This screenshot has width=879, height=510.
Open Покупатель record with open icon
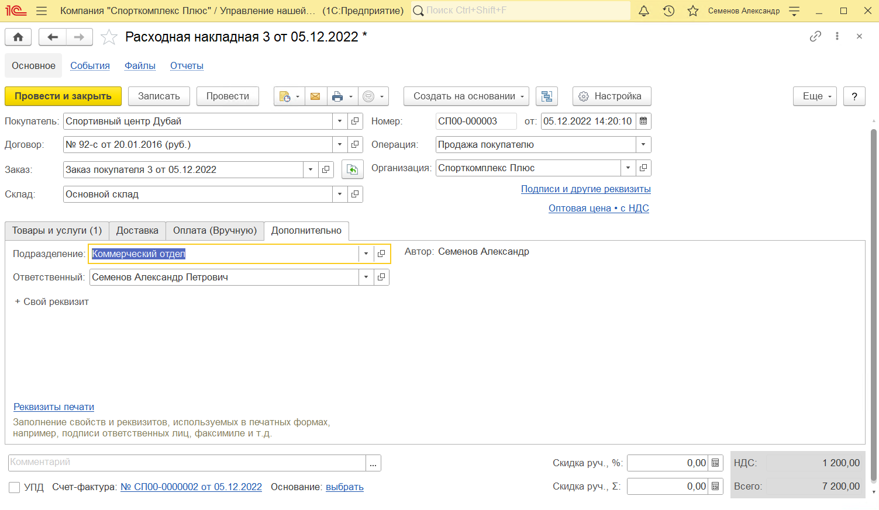pyautogui.click(x=355, y=121)
